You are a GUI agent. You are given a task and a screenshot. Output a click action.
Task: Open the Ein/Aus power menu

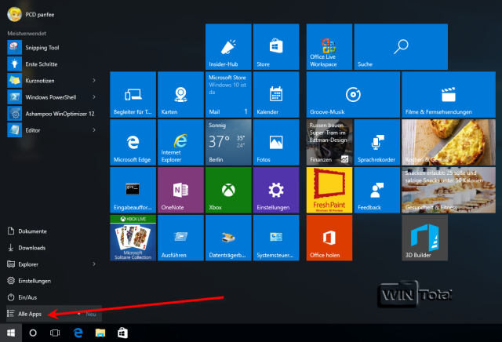coord(22,297)
